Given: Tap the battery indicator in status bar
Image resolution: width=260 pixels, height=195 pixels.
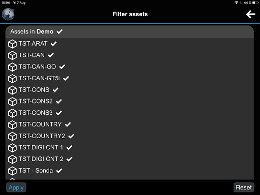Looking at the screenshot, I should point(255,3).
